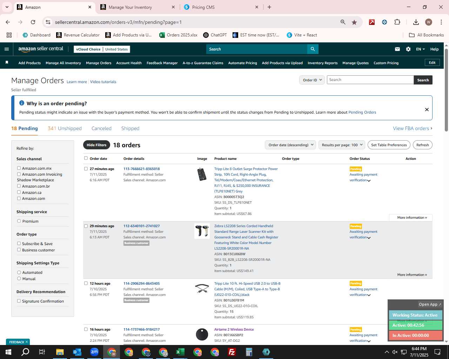Image resolution: width=449 pixels, height=359 pixels.
Task: Switch to the Canceled orders tab
Action: click(x=101, y=128)
